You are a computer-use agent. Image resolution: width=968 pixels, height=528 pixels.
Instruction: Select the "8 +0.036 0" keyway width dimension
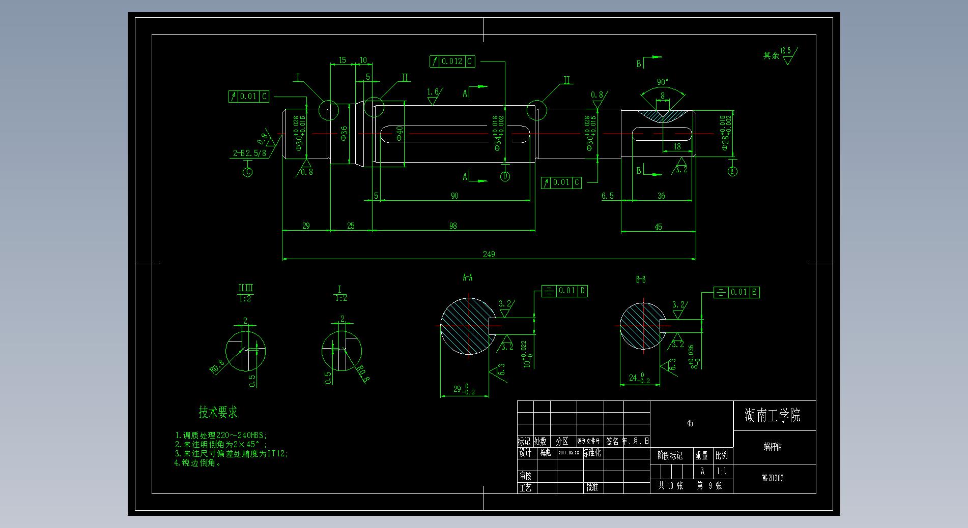pos(694,357)
